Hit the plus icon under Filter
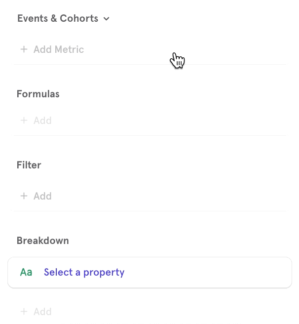 24,196
